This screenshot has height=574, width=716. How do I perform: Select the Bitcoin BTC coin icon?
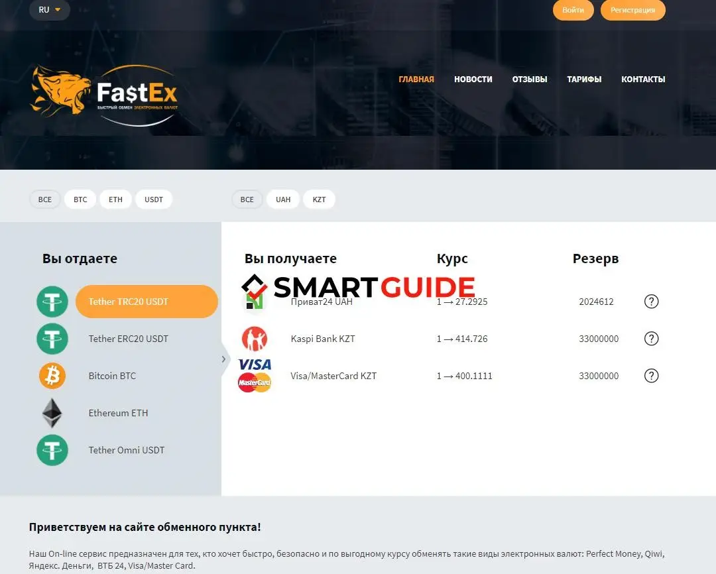pyautogui.click(x=52, y=376)
